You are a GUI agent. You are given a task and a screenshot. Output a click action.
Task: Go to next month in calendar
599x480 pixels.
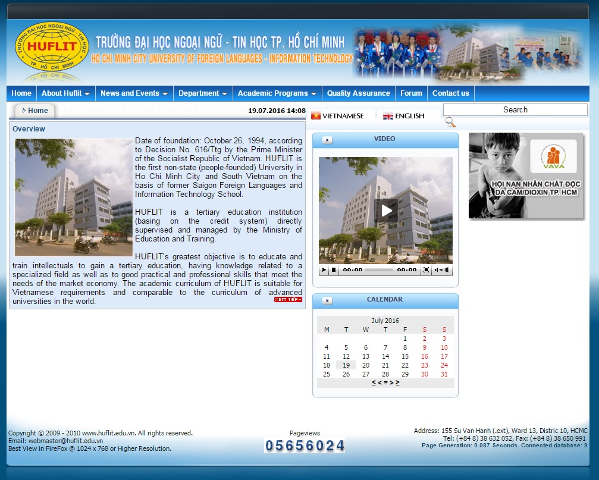(x=391, y=382)
